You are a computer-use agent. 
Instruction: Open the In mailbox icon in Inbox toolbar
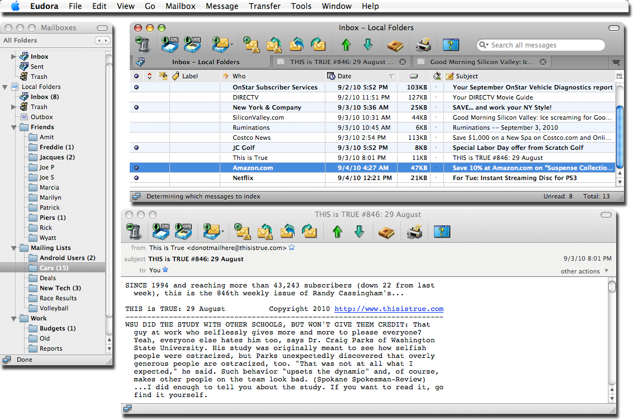coord(170,44)
